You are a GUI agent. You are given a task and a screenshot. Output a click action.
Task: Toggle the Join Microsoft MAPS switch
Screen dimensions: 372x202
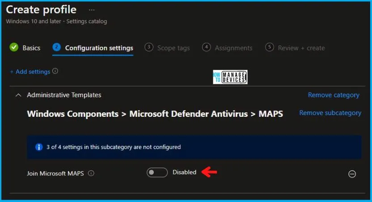point(157,173)
